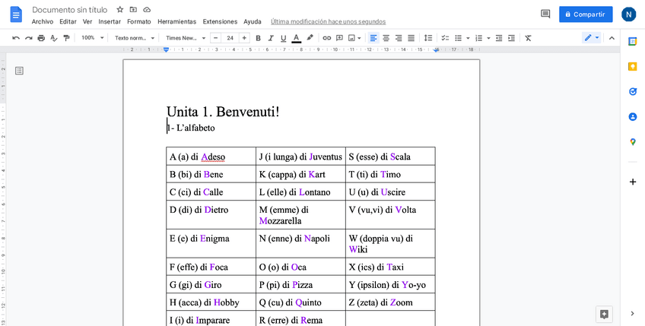The image size is (645, 326).
Task: Expand the Texto normal style dropdown
Action: [134, 38]
